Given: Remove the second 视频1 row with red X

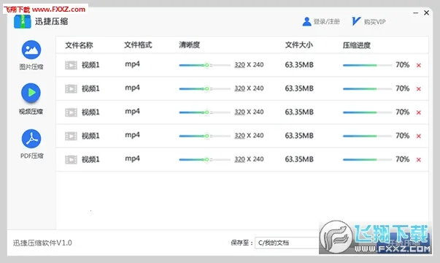Looking at the screenshot, I should click(419, 89).
